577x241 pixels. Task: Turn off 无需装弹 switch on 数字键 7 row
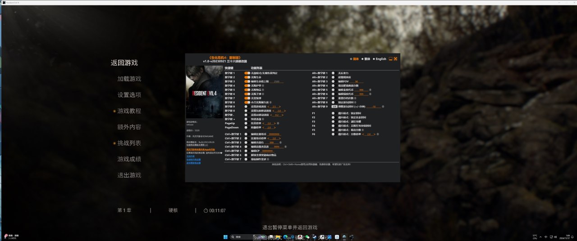[x=247, y=98]
